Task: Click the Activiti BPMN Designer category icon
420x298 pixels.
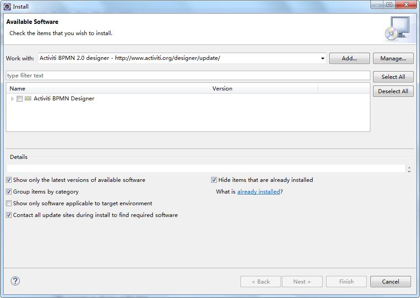Action: point(28,98)
